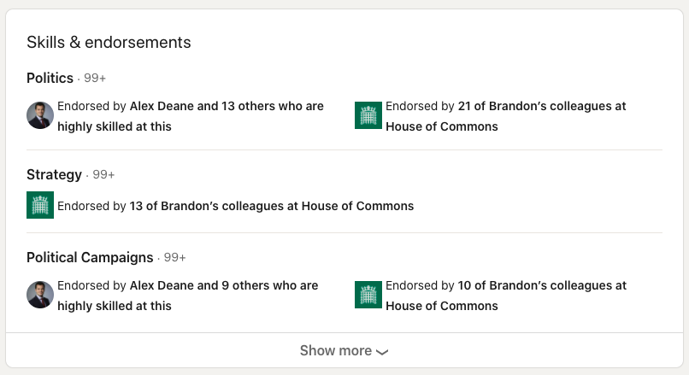View Politics 99+ endorsement count
Image resolution: width=689 pixels, height=375 pixels.
point(95,79)
